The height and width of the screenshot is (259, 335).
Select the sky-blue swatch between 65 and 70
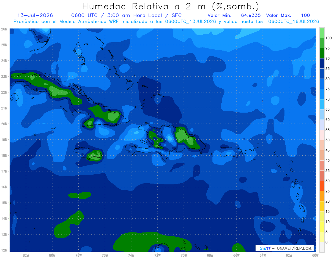tap(322, 104)
